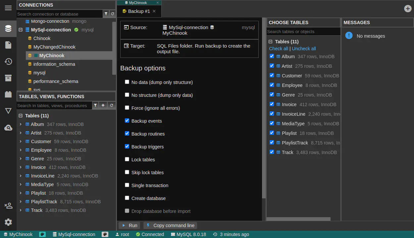
Task: Run the backup
Action: [129, 225]
